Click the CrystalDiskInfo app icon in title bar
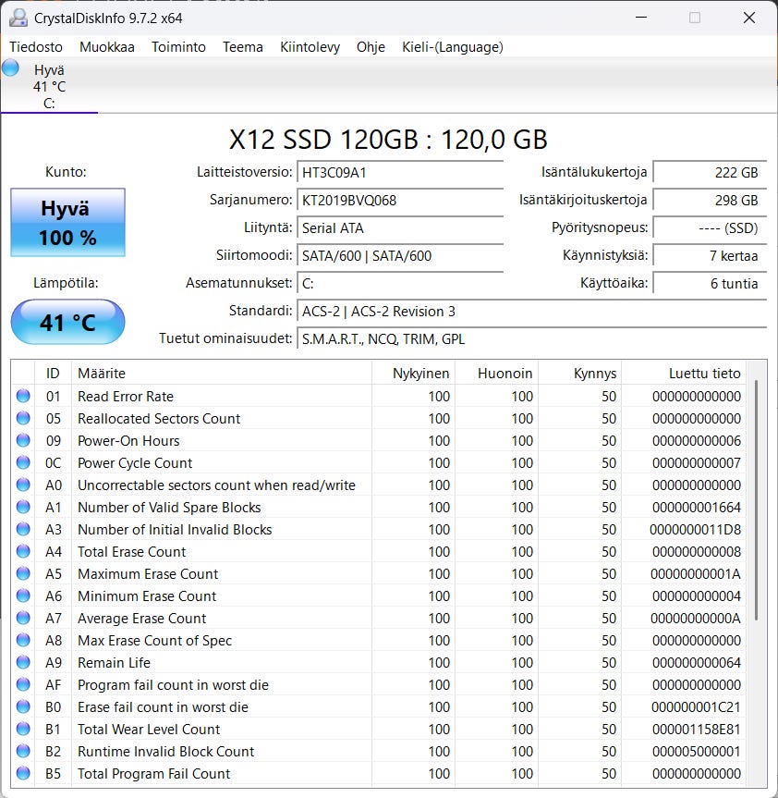 [18, 18]
